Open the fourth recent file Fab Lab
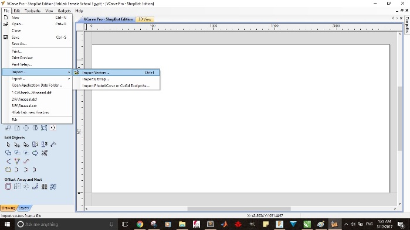 coord(37,112)
